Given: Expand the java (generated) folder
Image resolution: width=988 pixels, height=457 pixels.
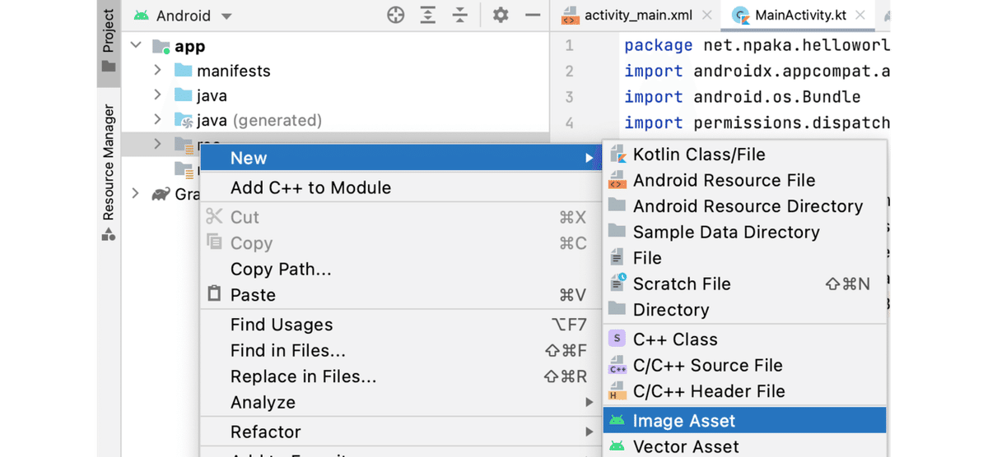Looking at the screenshot, I should (157, 120).
